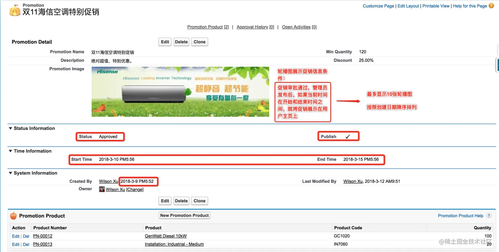Viewport: 499px width, 252px height.
Task: Open the Edit Layout link
Action: coord(408,6)
